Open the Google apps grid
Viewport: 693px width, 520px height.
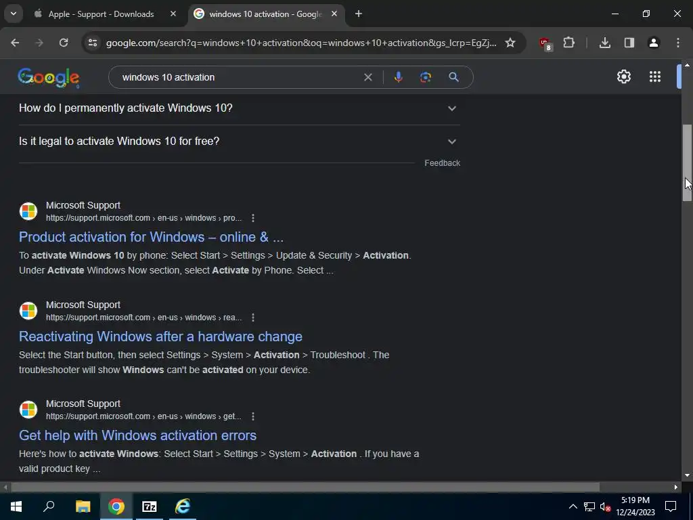click(655, 77)
